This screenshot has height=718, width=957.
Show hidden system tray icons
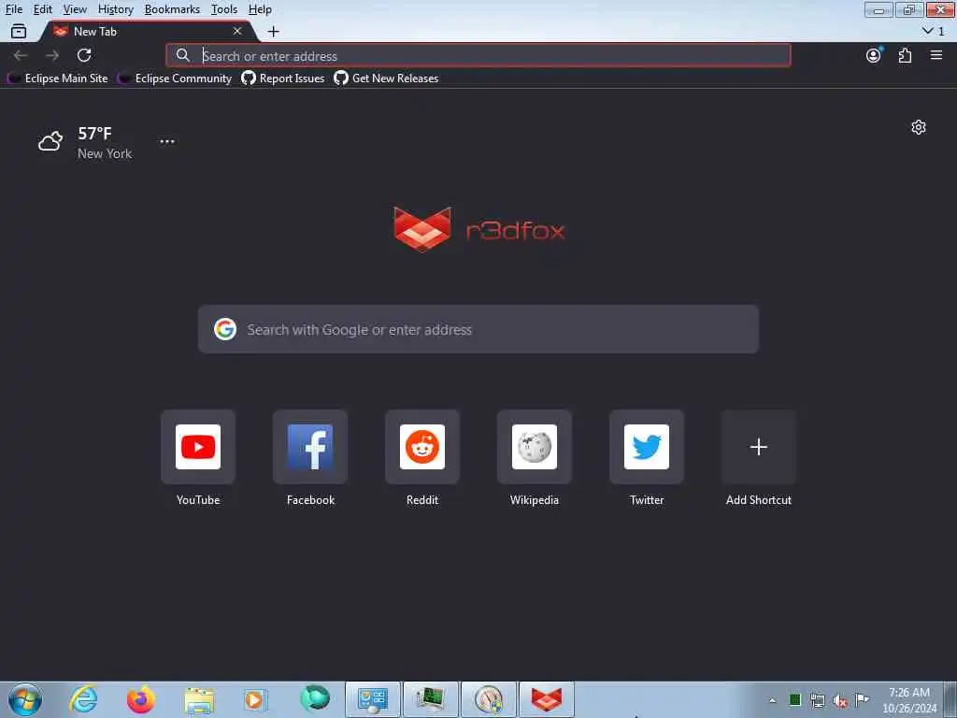773,700
